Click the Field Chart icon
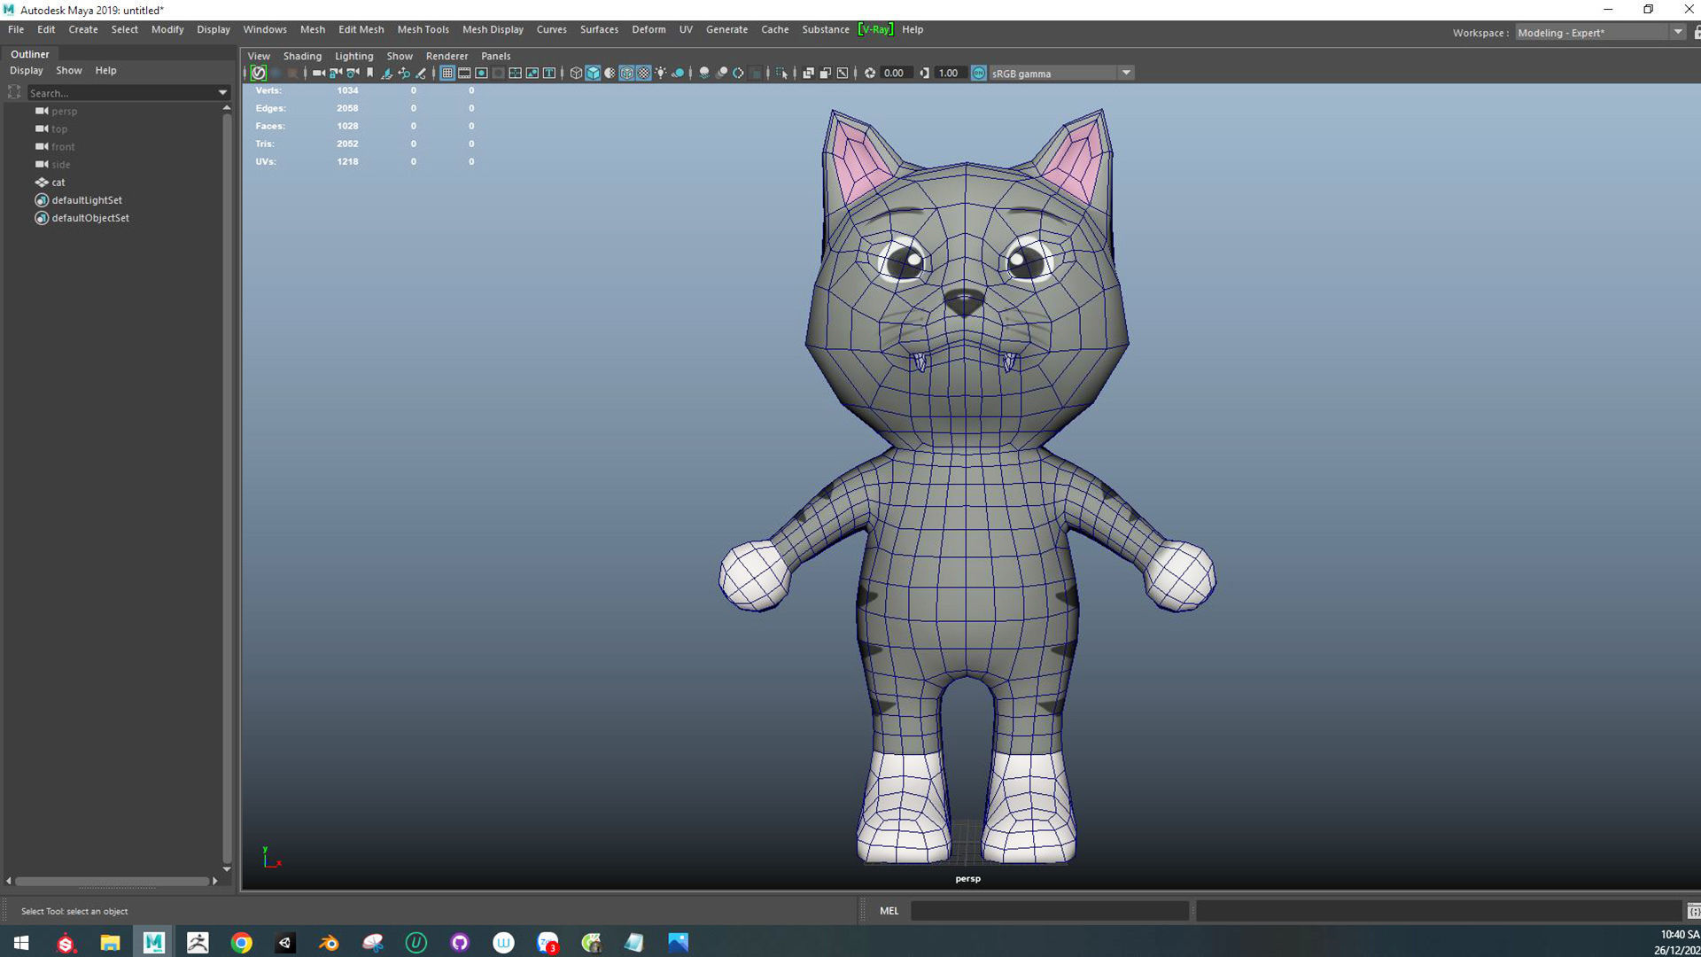This screenshot has width=1701, height=957. coord(515,73)
